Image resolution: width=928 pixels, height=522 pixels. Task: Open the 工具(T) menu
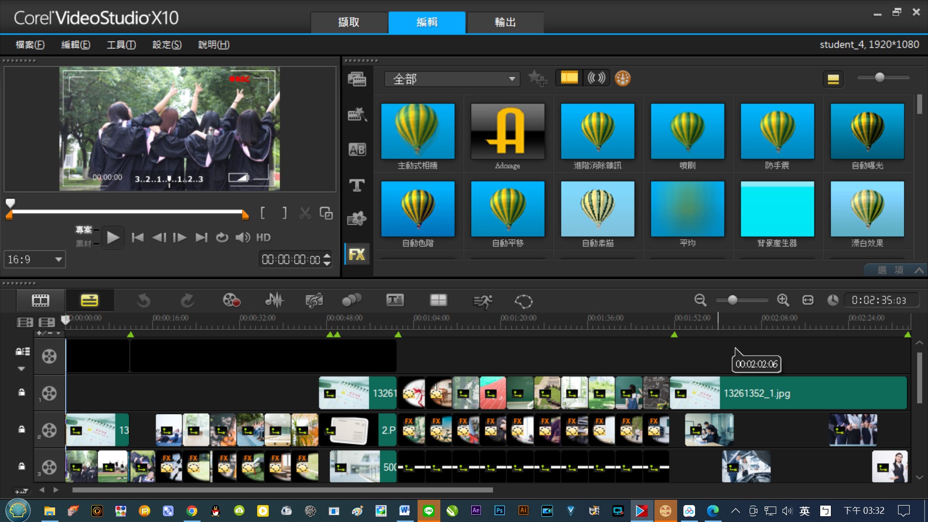click(121, 44)
